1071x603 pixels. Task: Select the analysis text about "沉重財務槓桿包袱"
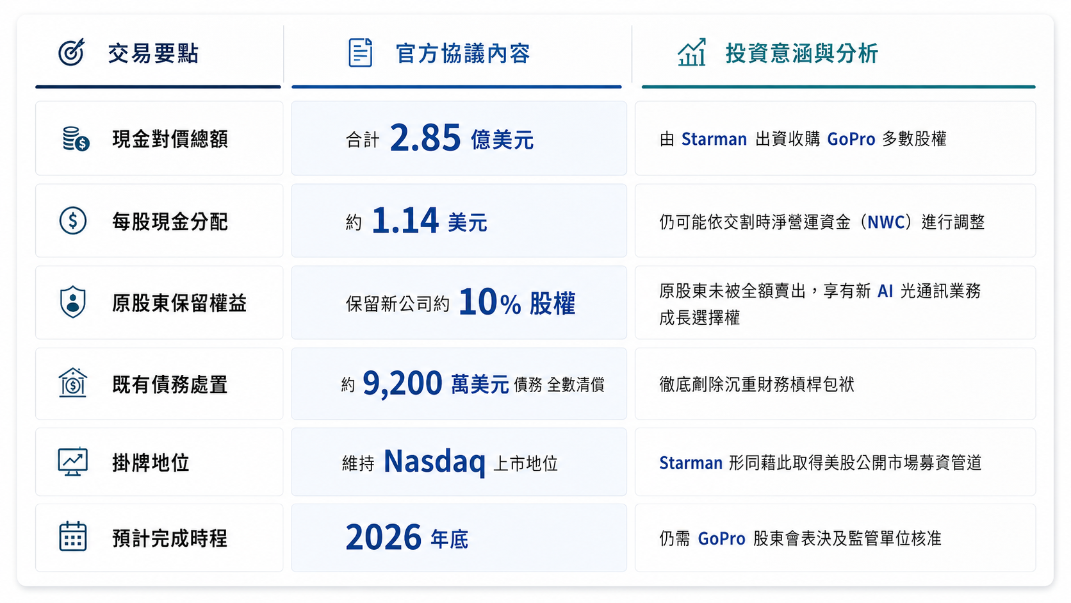[x=757, y=384]
